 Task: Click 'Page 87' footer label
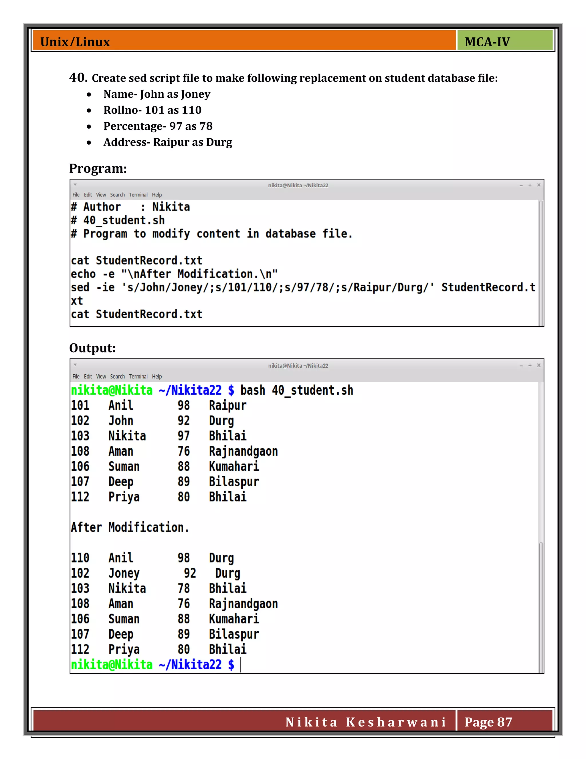[488, 722]
